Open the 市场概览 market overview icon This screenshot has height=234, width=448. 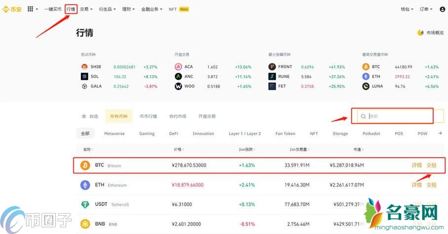(x=420, y=33)
